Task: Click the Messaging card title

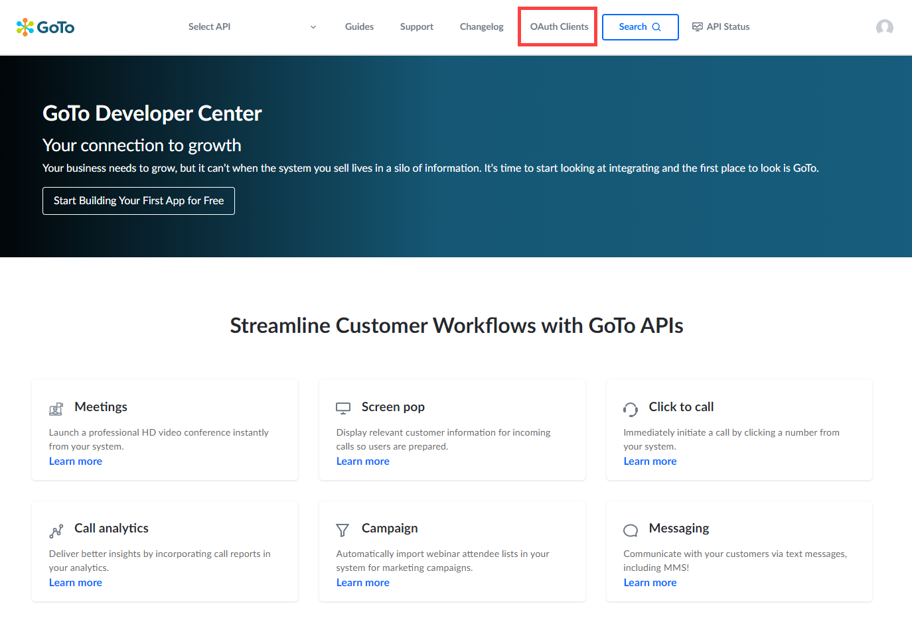Action: point(679,528)
